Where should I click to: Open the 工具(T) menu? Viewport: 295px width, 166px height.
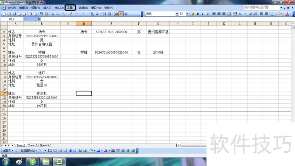[71, 8]
